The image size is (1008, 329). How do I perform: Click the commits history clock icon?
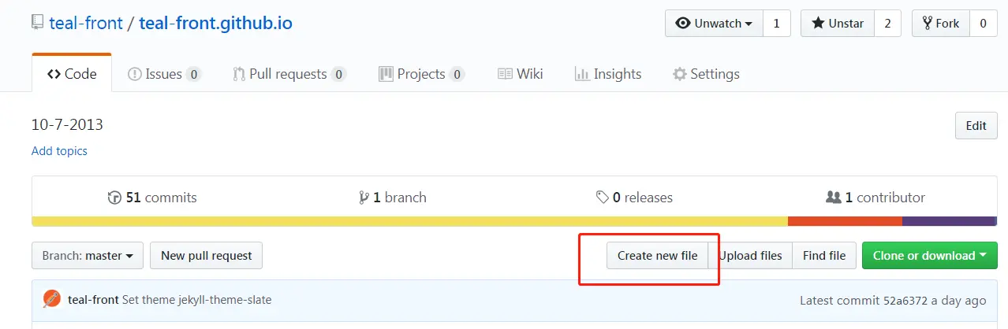114,198
